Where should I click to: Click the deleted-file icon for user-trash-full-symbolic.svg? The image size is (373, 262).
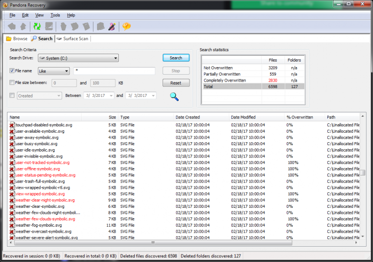click(x=12, y=181)
